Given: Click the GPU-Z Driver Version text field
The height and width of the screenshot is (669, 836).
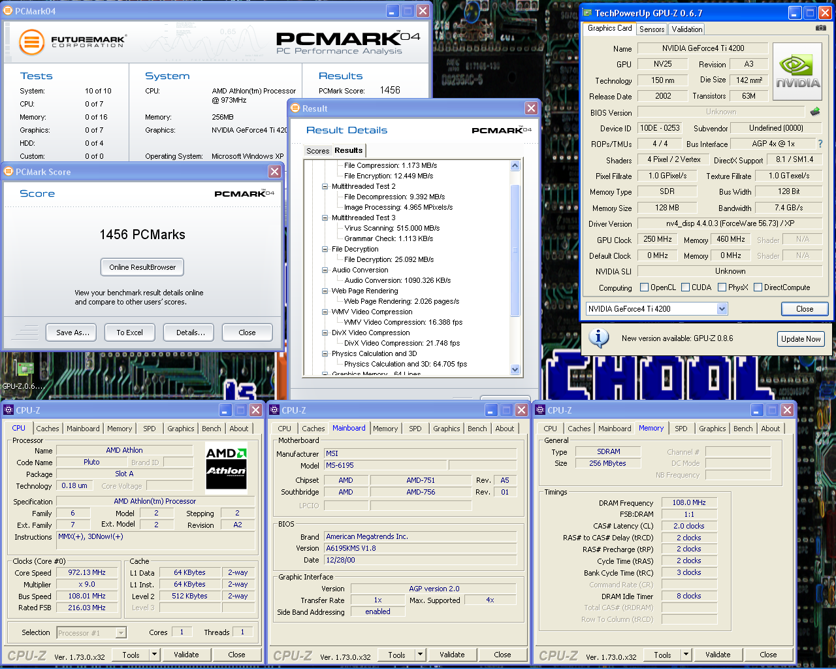Looking at the screenshot, I should (x=730, y=223).
